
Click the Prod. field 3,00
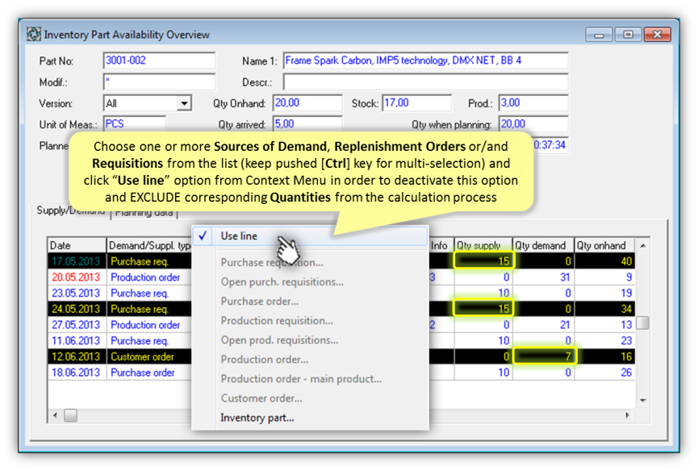click(533, 103)
